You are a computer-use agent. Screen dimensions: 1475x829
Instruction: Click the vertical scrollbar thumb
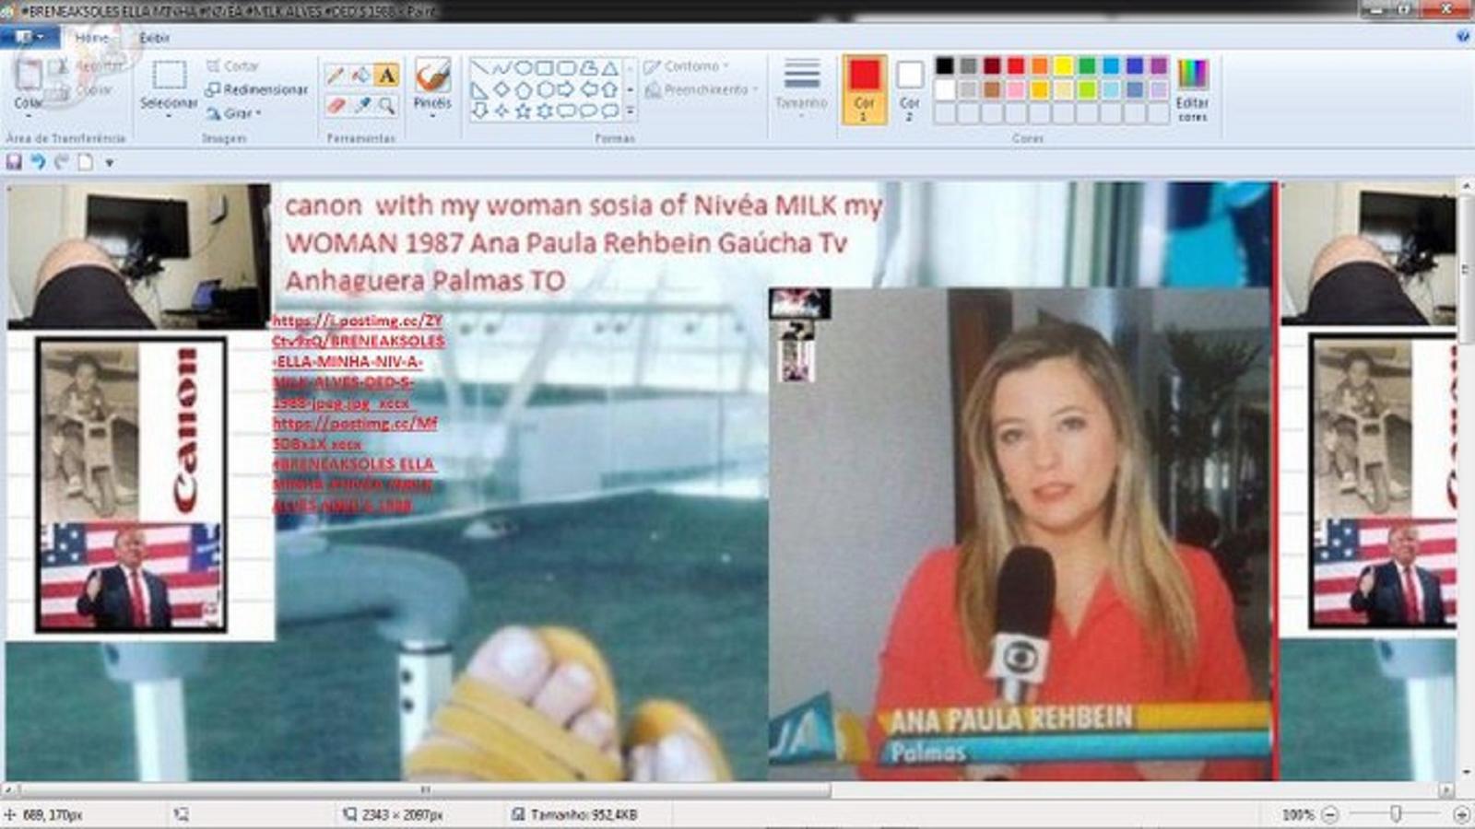click(x=1466, y=270)
